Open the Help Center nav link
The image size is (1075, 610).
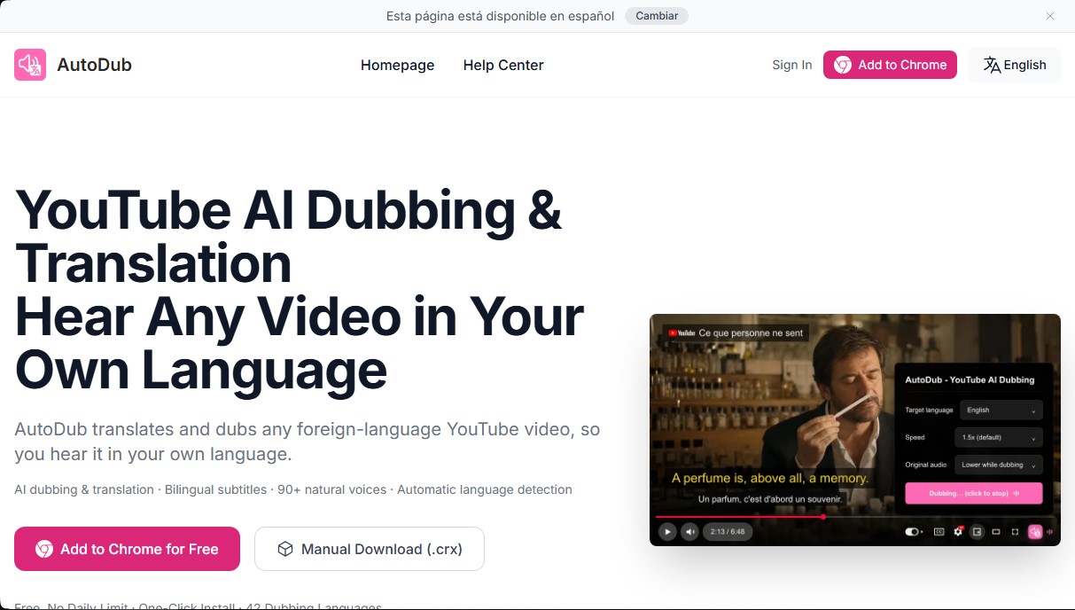(x=503, y=65)
